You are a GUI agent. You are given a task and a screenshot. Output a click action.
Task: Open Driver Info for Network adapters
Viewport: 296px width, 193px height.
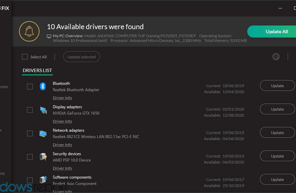pos(62,145)
